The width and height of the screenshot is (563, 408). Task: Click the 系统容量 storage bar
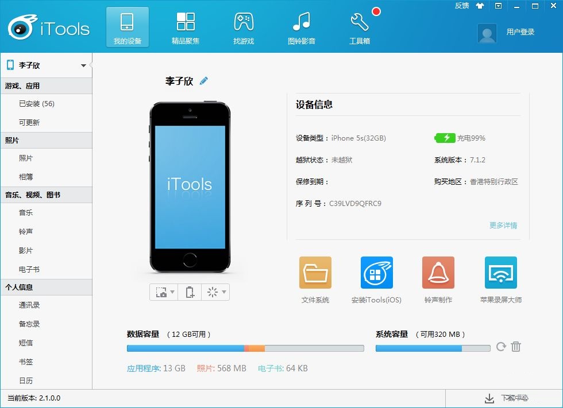coord(433,348)
